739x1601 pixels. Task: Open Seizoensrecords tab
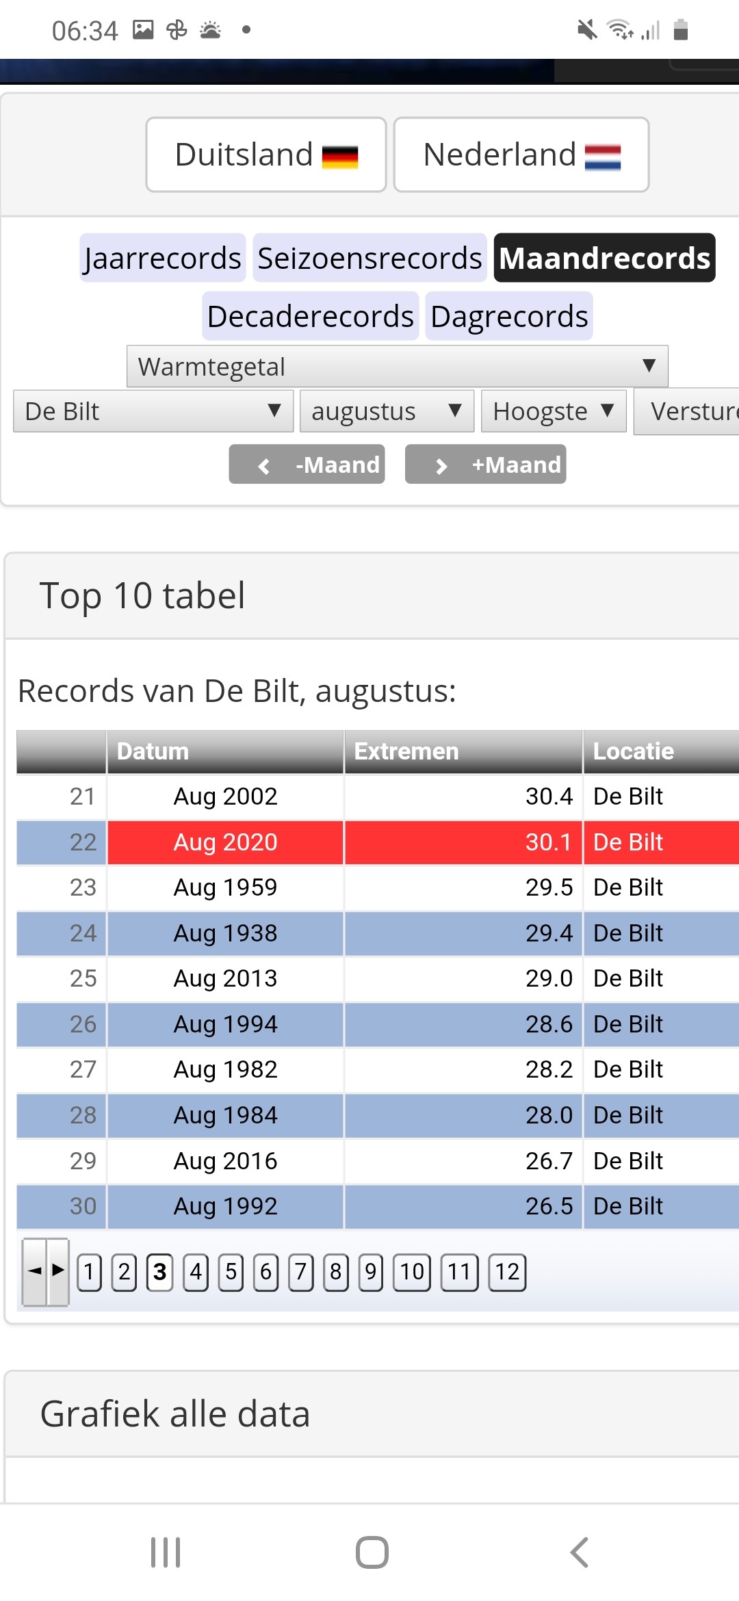point(369,258)
